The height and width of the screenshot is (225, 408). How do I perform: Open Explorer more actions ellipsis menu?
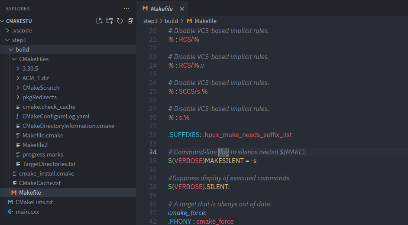(126, 9)
